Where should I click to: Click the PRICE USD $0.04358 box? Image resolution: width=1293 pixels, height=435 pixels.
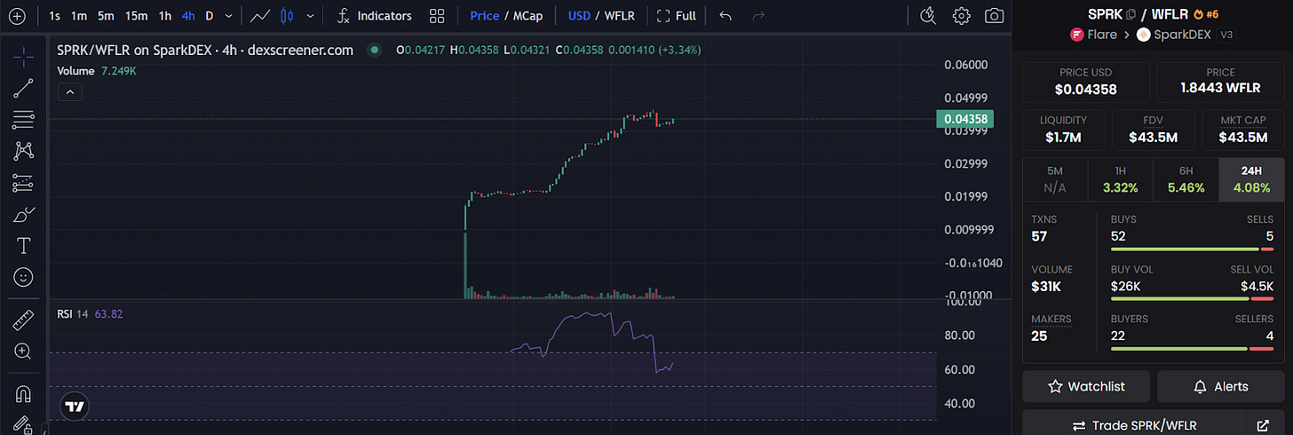[1086, 82]
